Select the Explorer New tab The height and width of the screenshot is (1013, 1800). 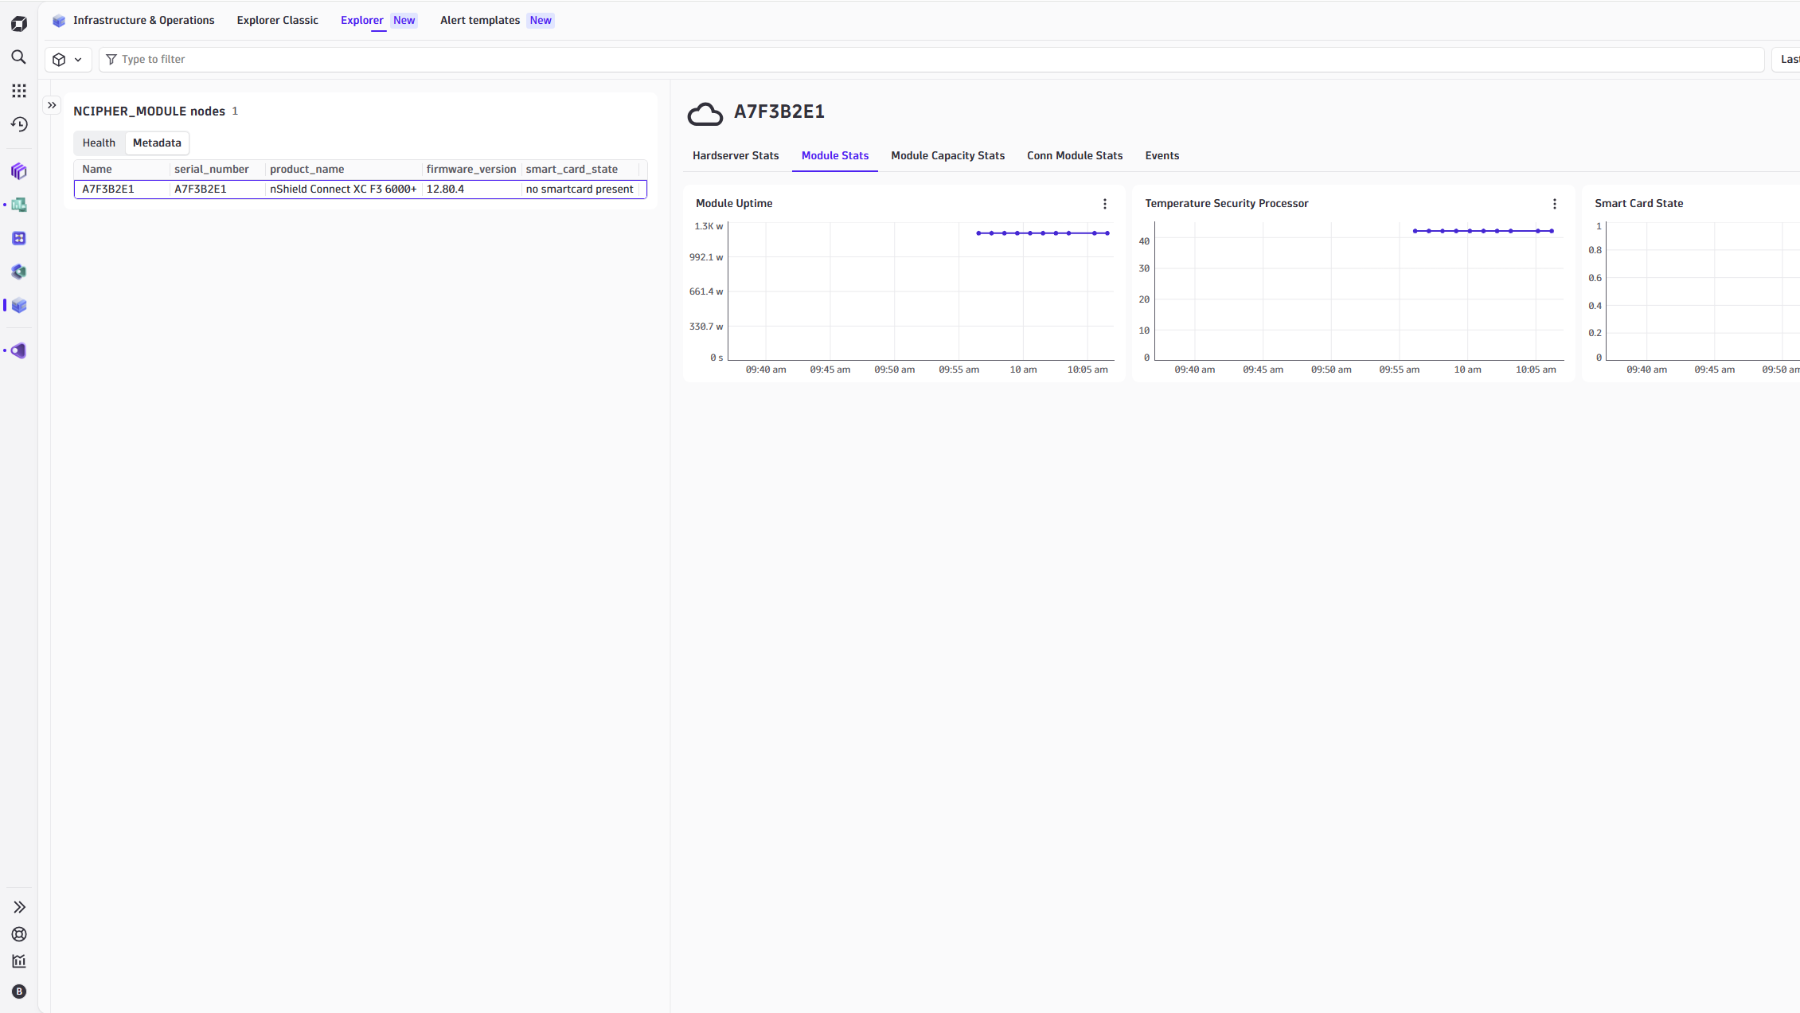[378, 21]
